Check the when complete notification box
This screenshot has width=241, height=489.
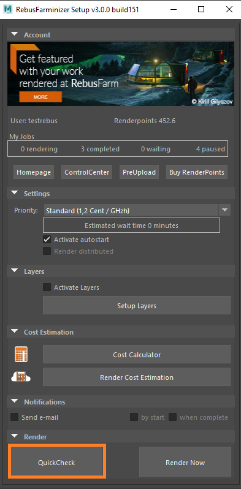click(x=173, y=417)
